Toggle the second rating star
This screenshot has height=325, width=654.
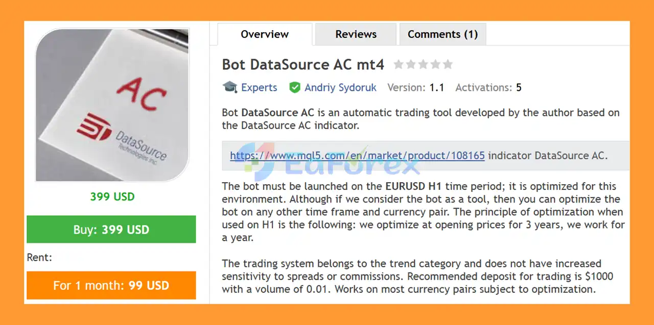(x=411, y=64)
